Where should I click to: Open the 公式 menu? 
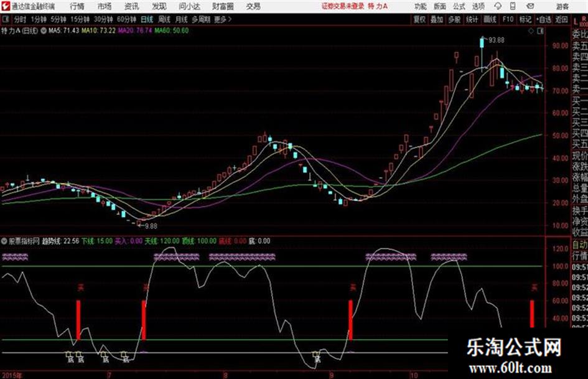pyautogui.click(x=459, y=6)
